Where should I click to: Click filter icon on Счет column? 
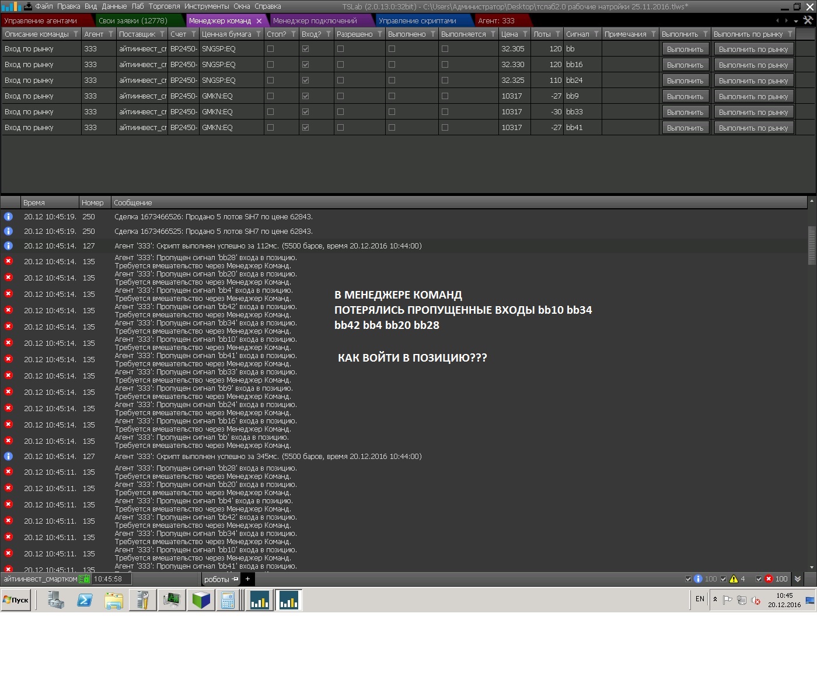click(x=194, y=34)
